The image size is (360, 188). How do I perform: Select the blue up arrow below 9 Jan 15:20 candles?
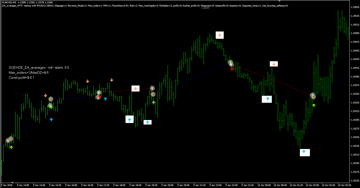pyautogui.click(x=51, y=119)
